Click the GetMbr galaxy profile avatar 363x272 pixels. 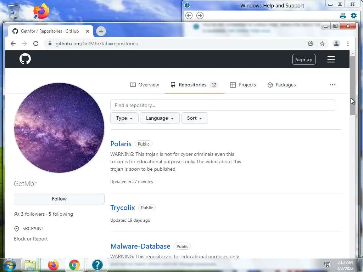[x=59, y=127]
